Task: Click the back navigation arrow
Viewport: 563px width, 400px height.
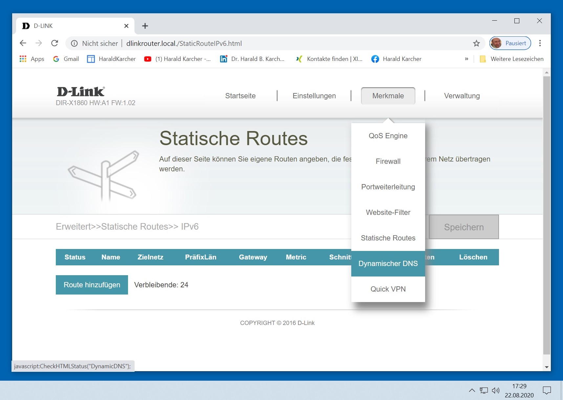Action: pos(23,43)
